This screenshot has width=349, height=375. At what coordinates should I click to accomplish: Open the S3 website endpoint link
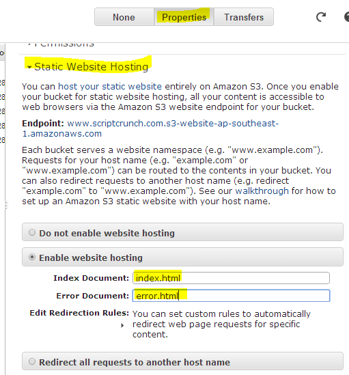150,128
